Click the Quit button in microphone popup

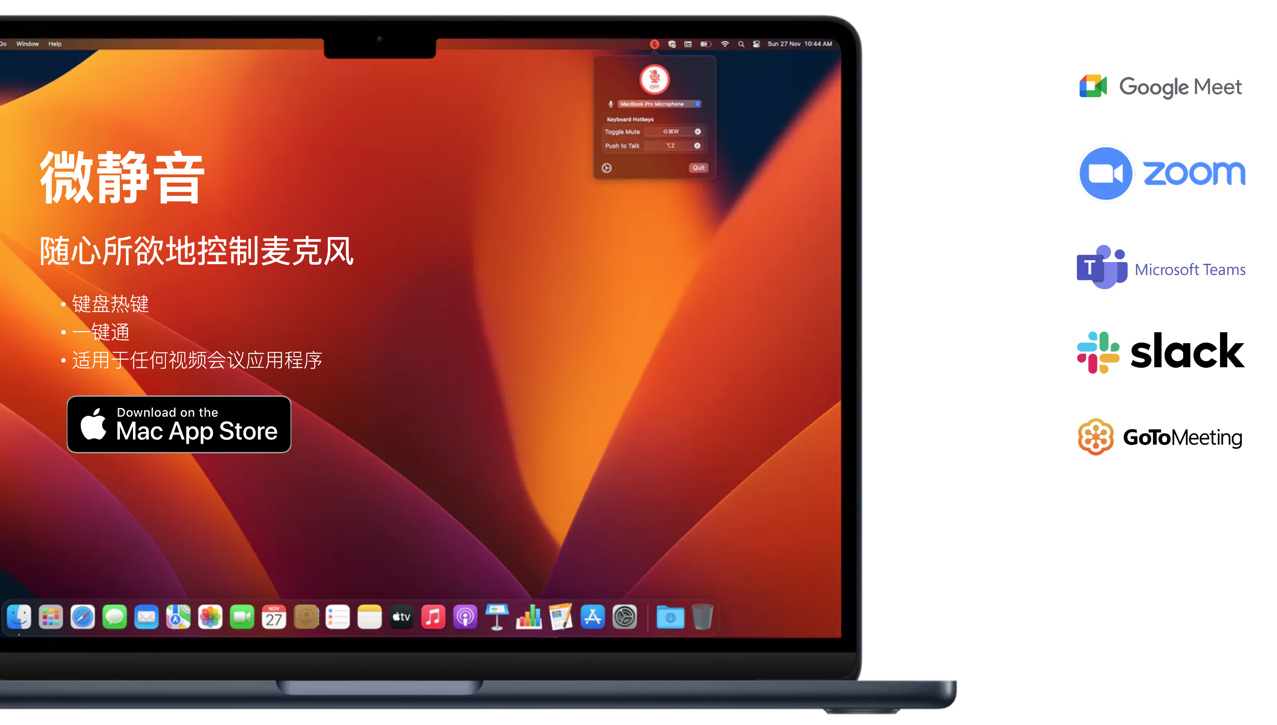point(697,168)
